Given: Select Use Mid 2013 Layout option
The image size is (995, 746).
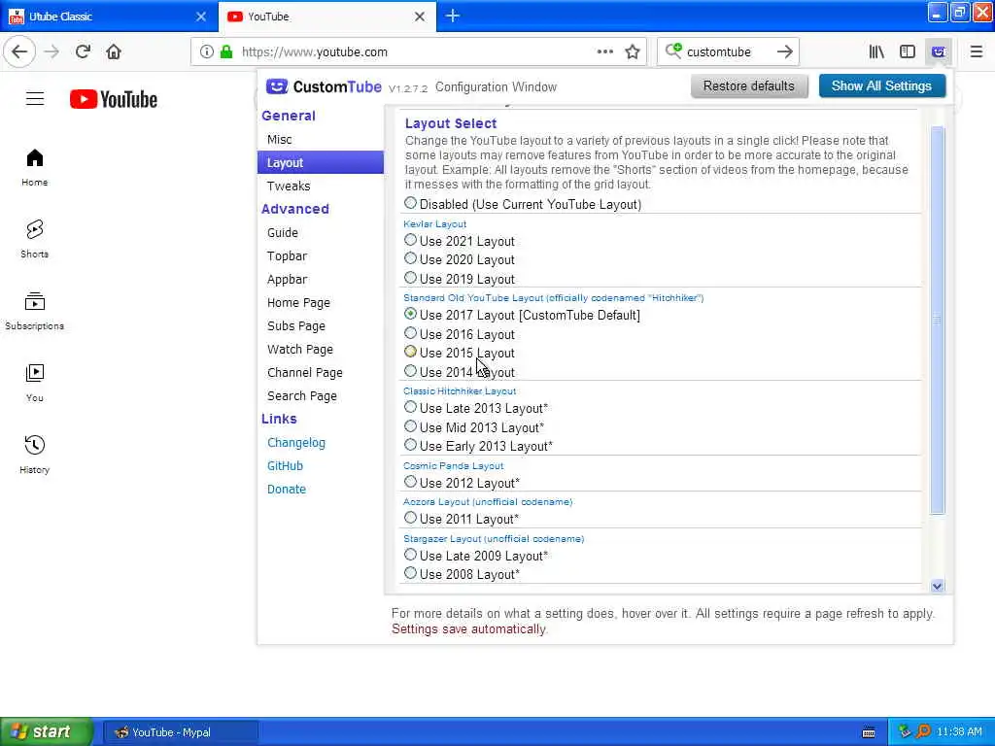Looking at the screenshot, I should click(411, 426).
